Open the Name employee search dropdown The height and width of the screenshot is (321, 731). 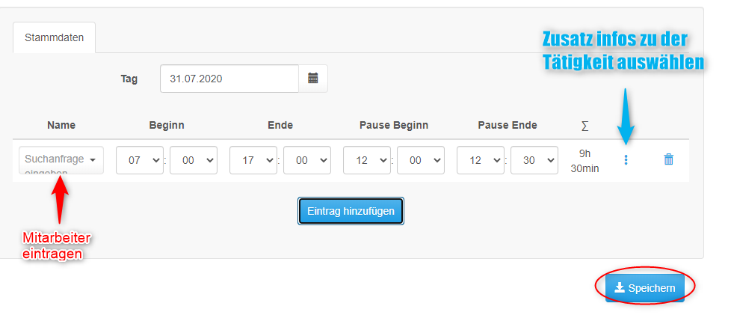tap(61, 160)
